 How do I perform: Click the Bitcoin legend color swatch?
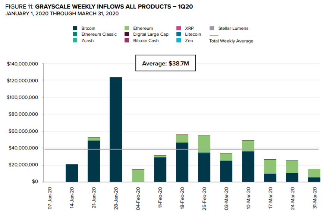(75, 28)
